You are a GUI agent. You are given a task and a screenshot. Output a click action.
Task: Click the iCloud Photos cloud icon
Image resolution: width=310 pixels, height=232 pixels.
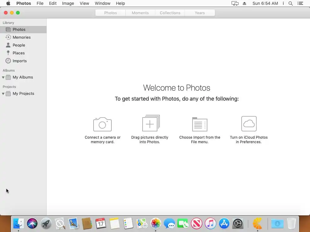pos(249,124)
